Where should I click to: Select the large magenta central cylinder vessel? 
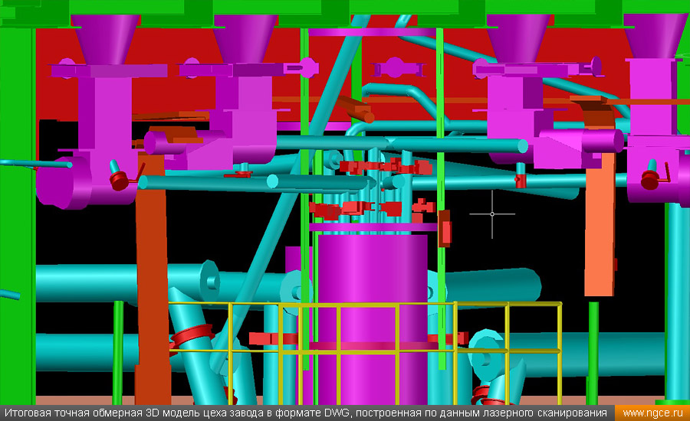pos(373,319)
